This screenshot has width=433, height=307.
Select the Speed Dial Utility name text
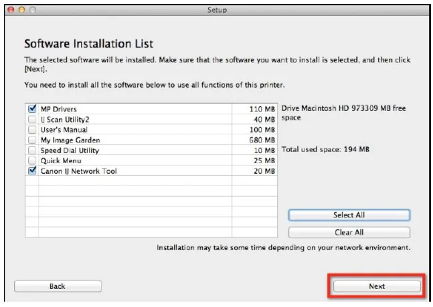pos(70,150)
